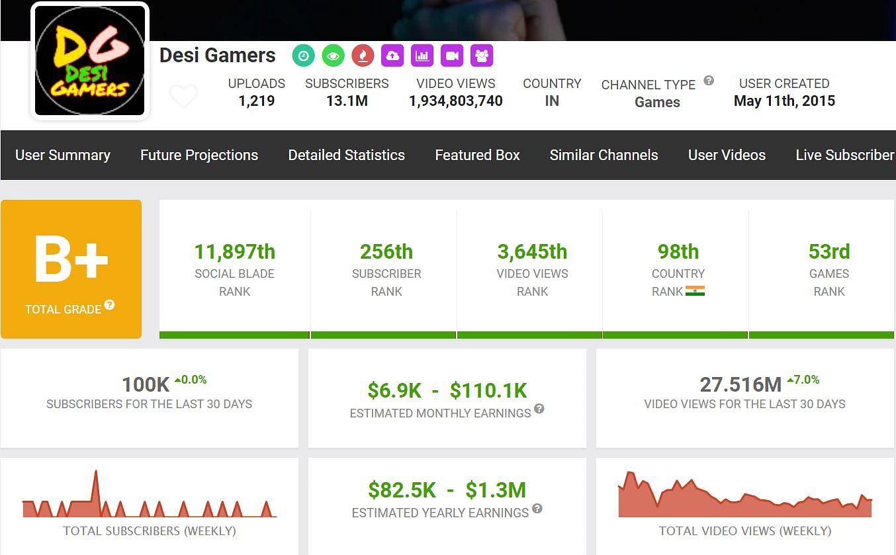Click the 11,897th Social Blade rank
896x555 pixels.
point(234,252)
